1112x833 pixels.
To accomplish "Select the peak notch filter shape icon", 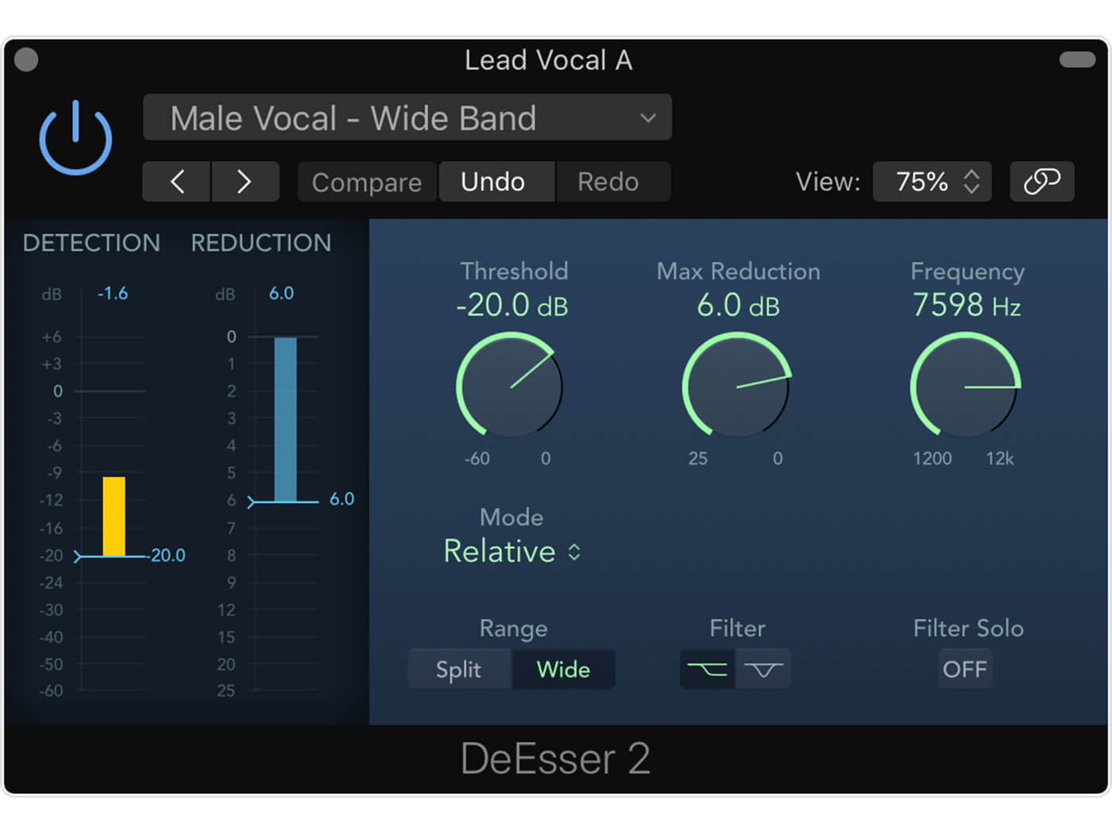I will (x=763, y=669).
